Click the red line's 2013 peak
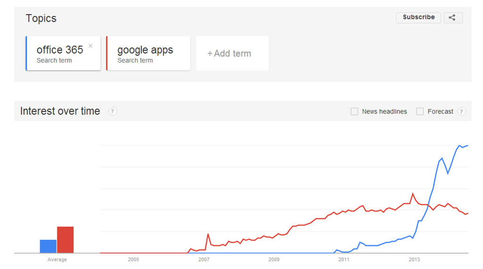 point(413,194)
